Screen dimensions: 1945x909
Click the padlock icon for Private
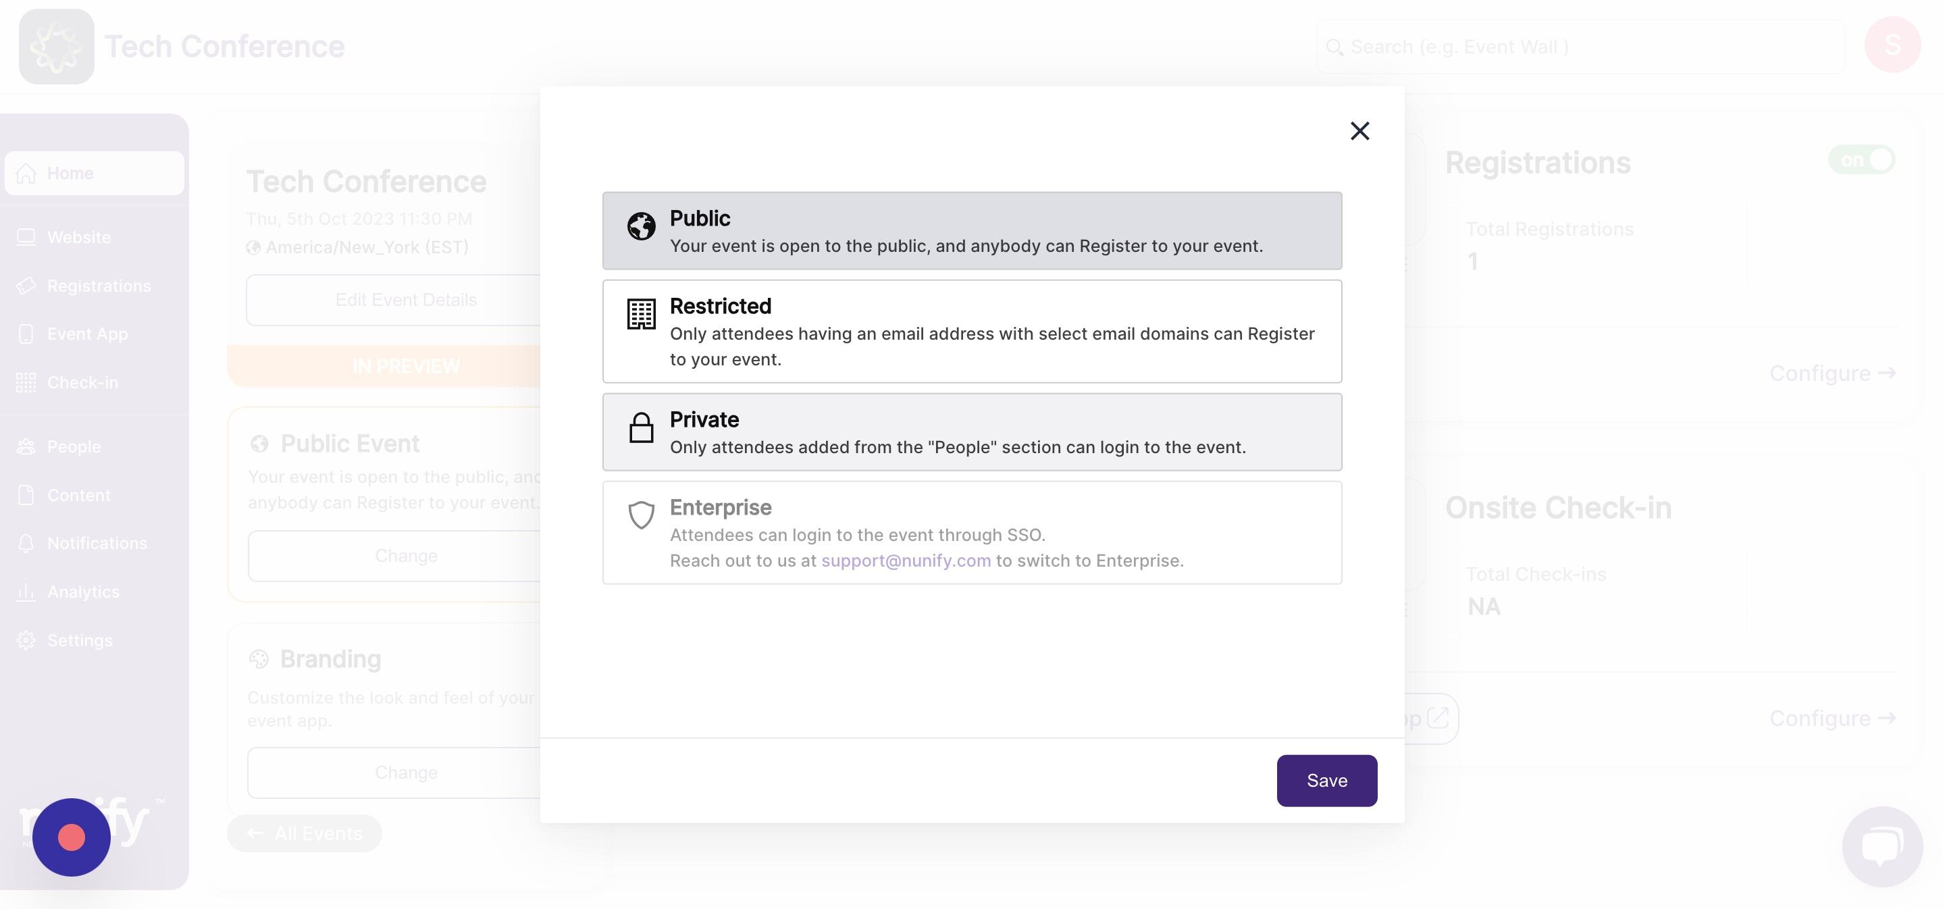pyautogui.click(x=641, y=427)
